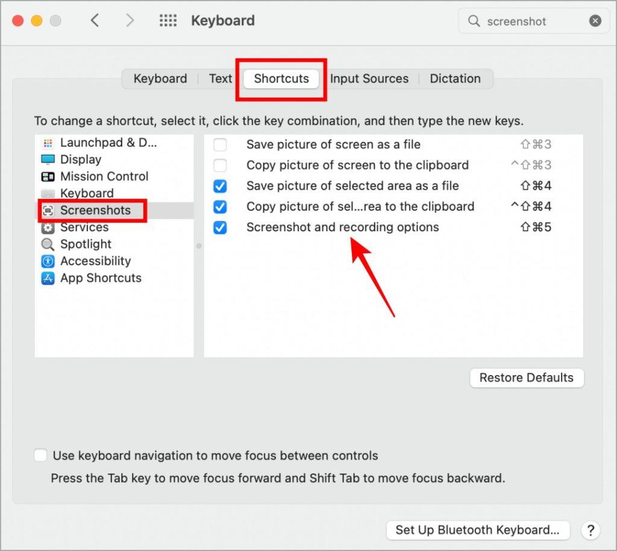Enable 'Copy picture of screen to the clipboard'
This screenshot has width=617, height=551.
point(220,165)
